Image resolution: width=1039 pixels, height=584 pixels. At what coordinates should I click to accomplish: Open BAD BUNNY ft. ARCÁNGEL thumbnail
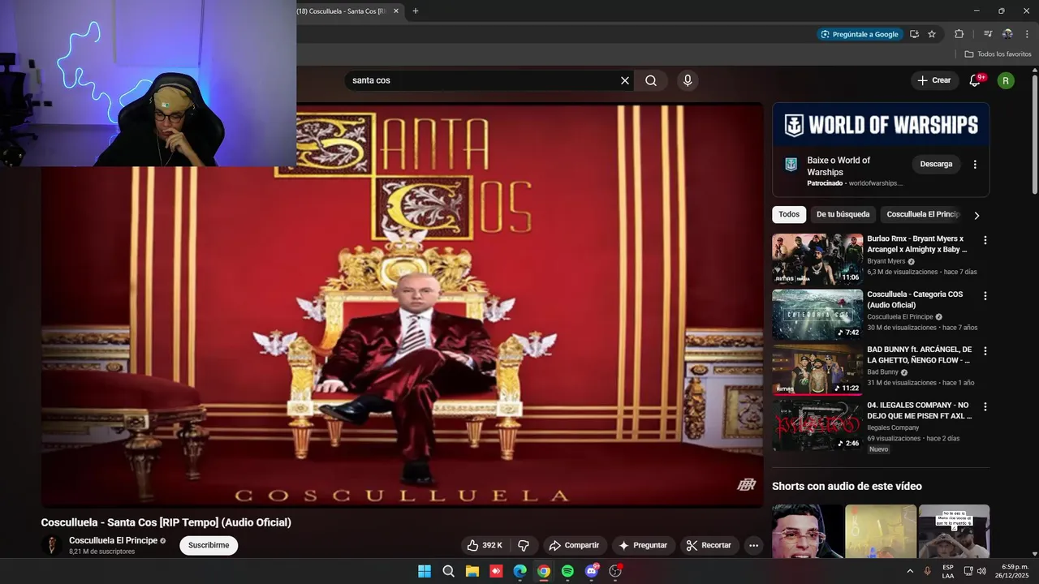pyautogui.click(x=817, y=370)
